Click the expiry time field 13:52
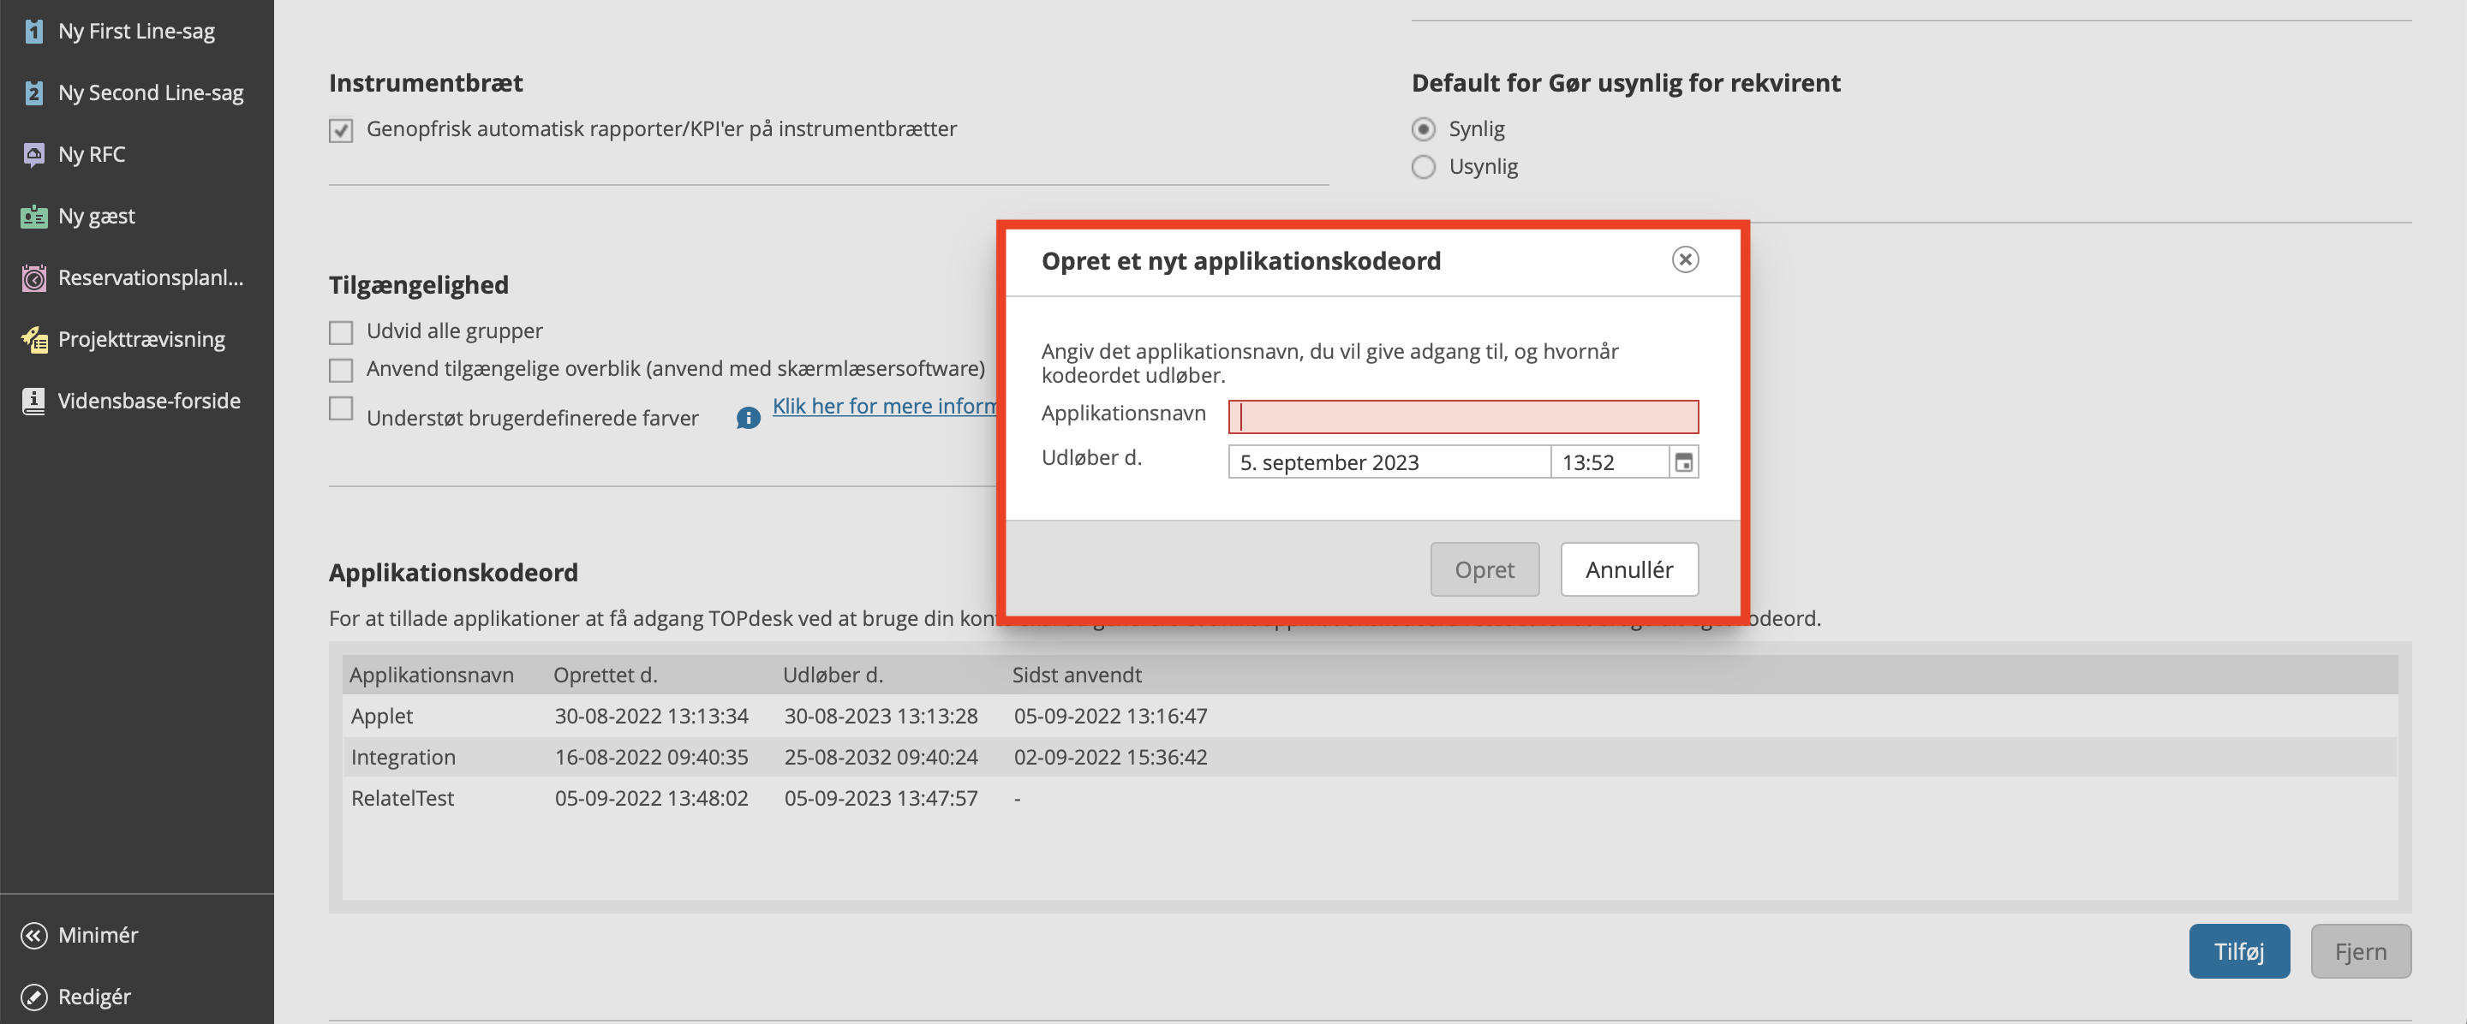Viewport: 2467px width, 1024px height. click(x=1610, y=462)
